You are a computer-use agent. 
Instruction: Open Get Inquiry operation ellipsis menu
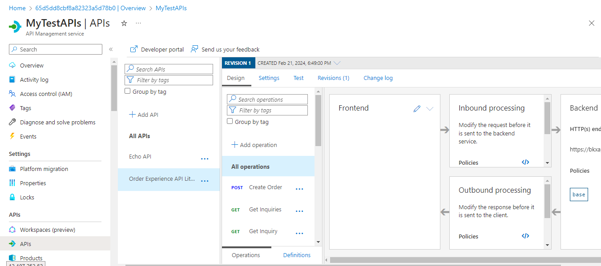[299, 233]
